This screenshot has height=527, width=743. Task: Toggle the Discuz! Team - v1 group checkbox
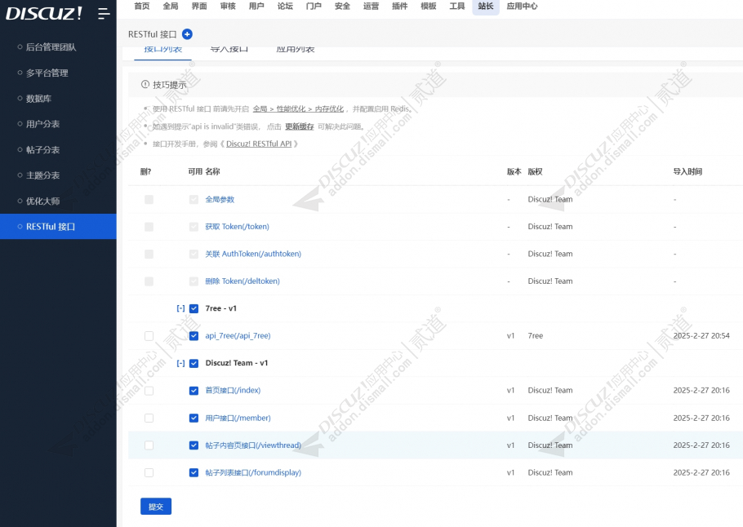point(194,364)
